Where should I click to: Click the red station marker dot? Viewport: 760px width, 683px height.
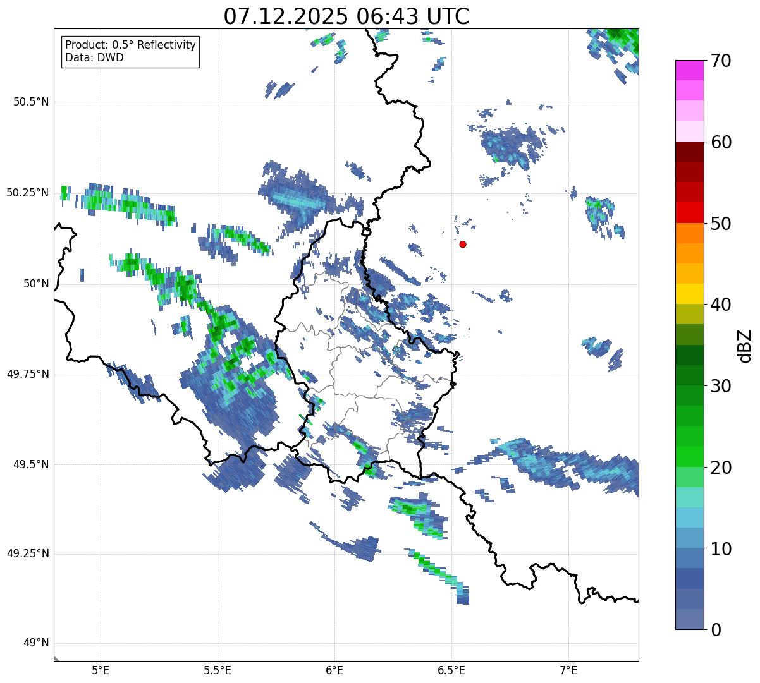click(x=463, y=244)
